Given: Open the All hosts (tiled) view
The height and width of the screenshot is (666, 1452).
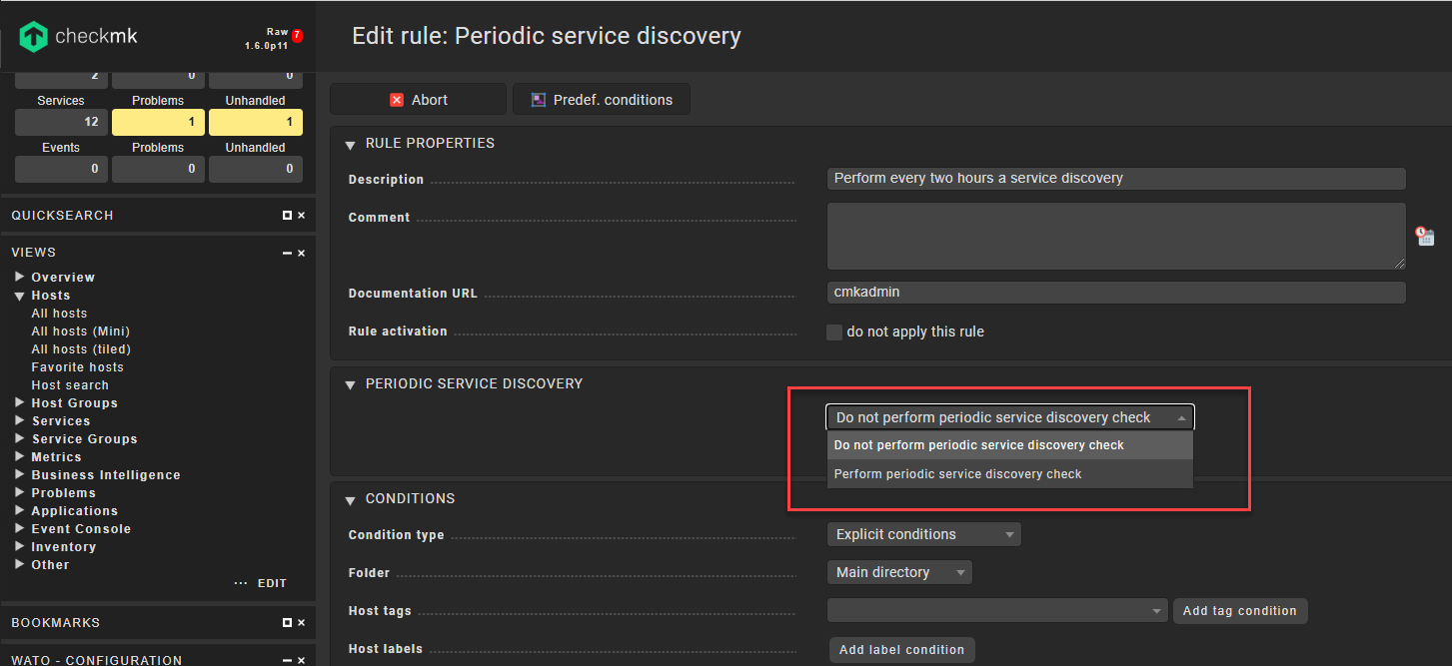Looking at the screenshot, I should [81, 349].
